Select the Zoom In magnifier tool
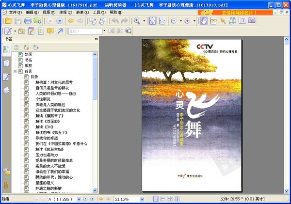Screen dimensions: 291x204 [137, 21]
